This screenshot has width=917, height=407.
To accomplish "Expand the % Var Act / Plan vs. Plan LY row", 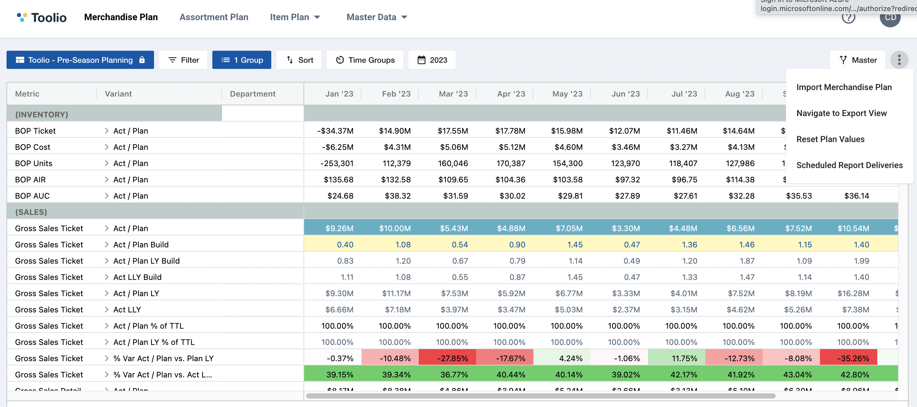I will click(106, 358).
